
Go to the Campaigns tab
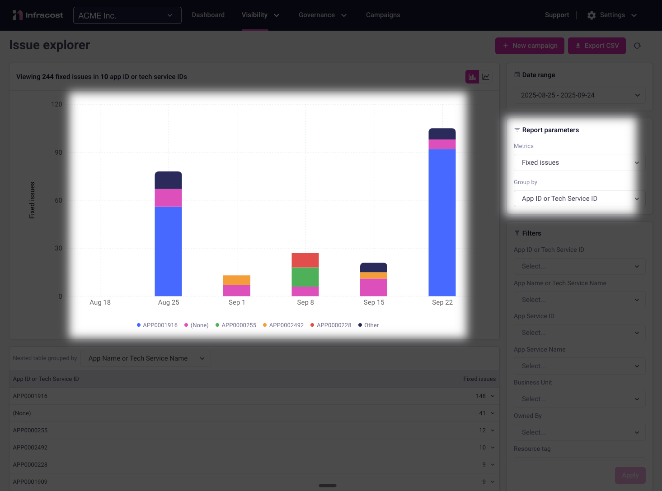pyautogui.click(x=383, y=15)
